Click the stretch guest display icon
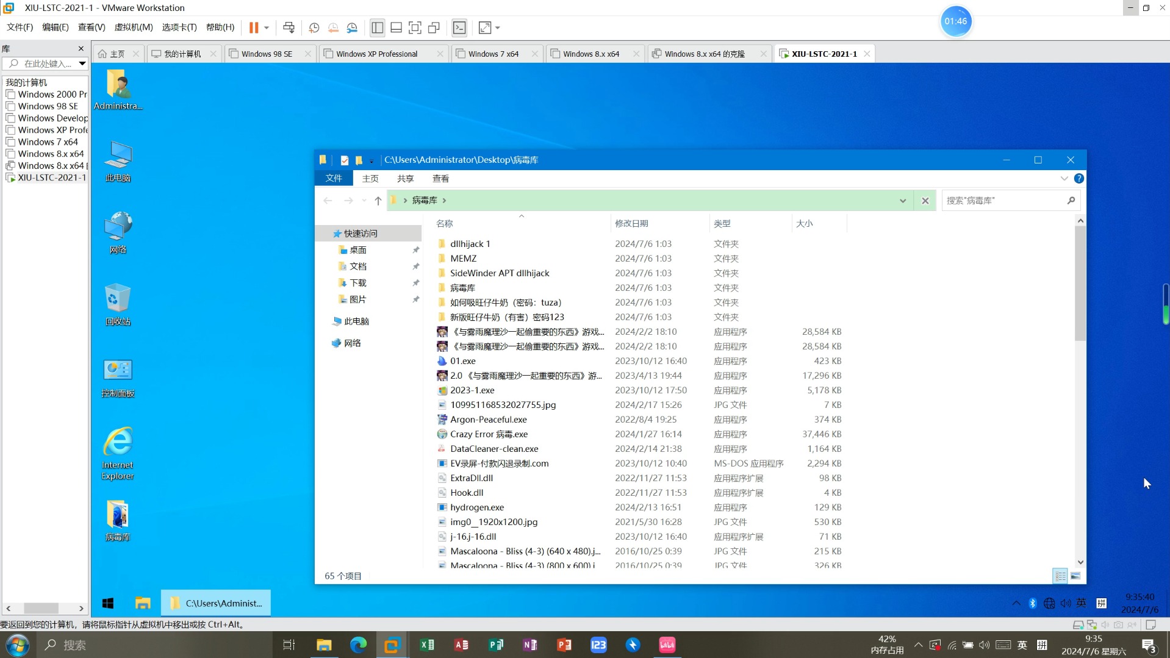Screen dimensions: 1170x658 [x=485, y=27]
